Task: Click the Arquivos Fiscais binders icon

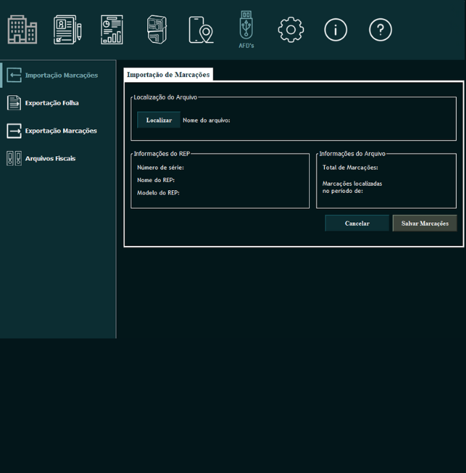Action: tap(14, 158)
